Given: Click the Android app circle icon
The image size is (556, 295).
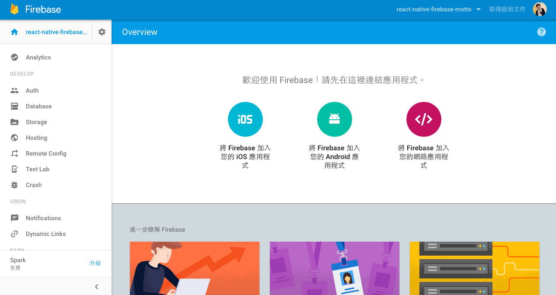Looking at the screenshot, I should pyautogui.click(x=334, y=119).
